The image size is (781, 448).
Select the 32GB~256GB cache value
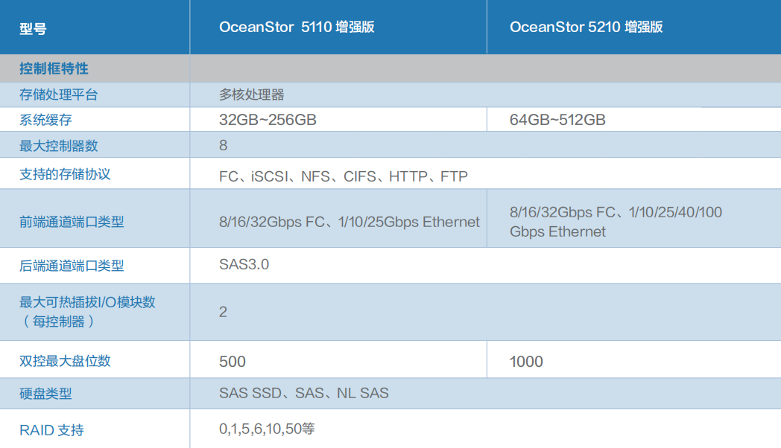[x=268, y=120]
